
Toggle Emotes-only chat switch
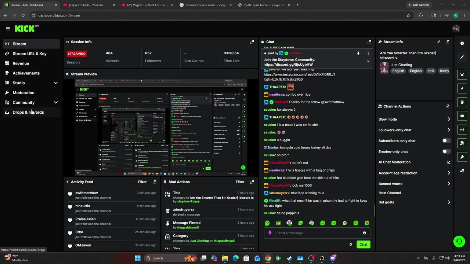pos(446,151)
